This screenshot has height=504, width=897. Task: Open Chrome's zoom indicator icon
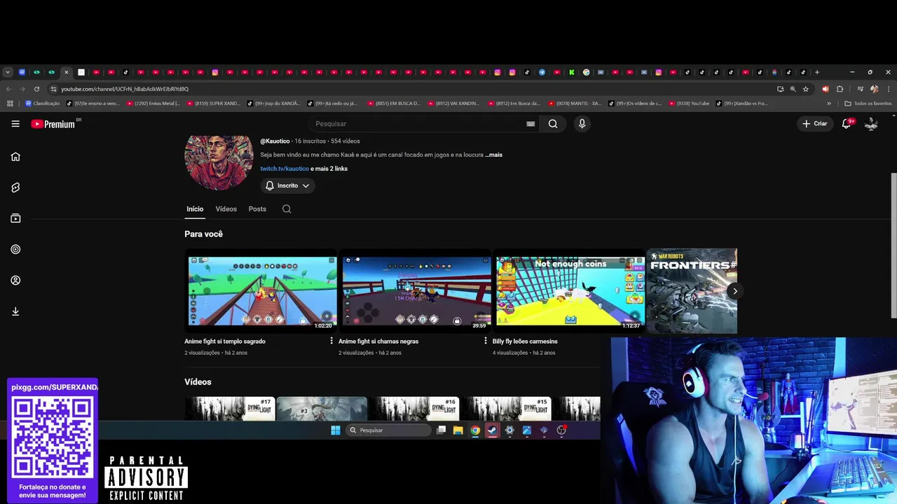pos(793,89)
